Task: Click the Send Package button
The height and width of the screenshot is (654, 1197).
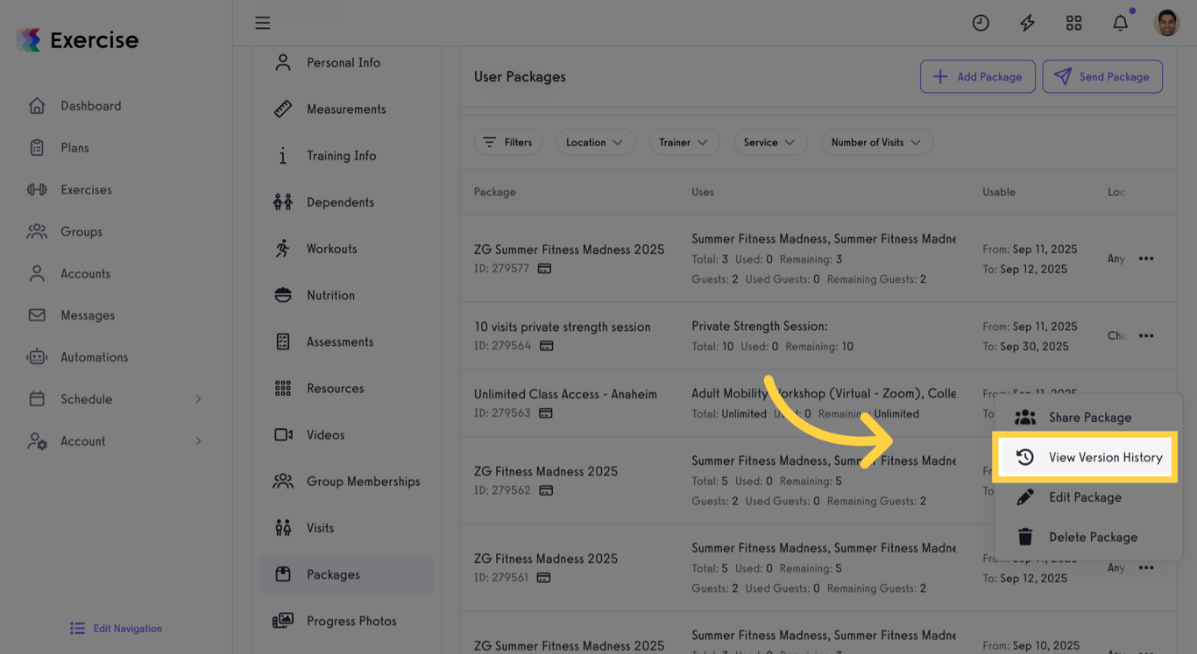Action: coord(1102,76)
